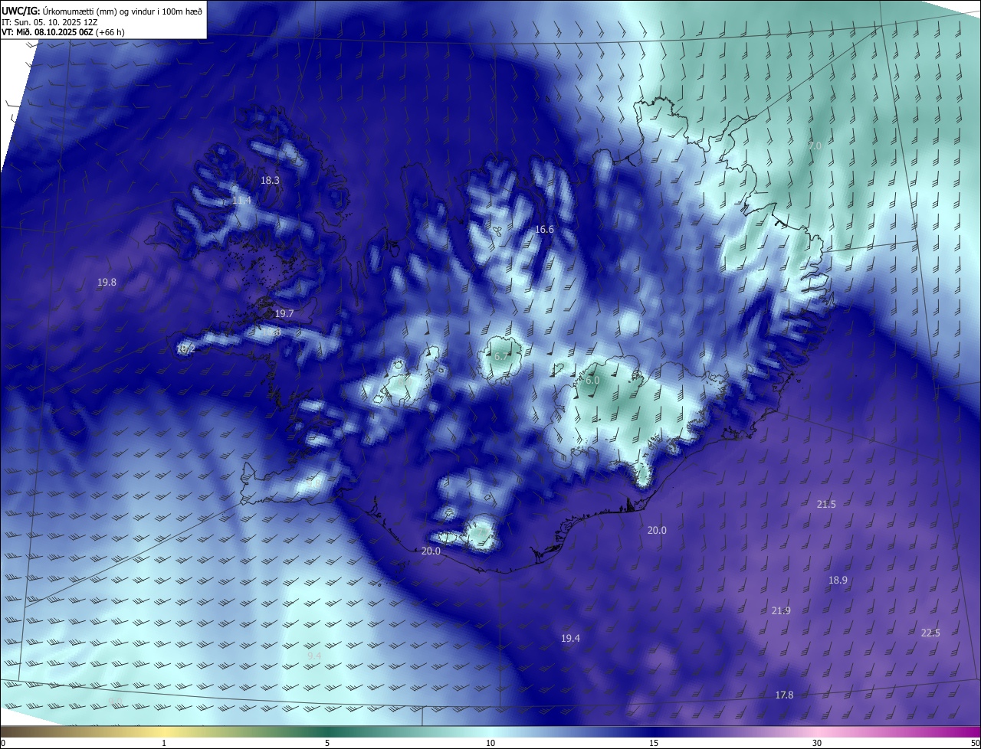Click the 18.3 value on the map
The width and height of the screenshot is (981, 749).
coord(270,181)
